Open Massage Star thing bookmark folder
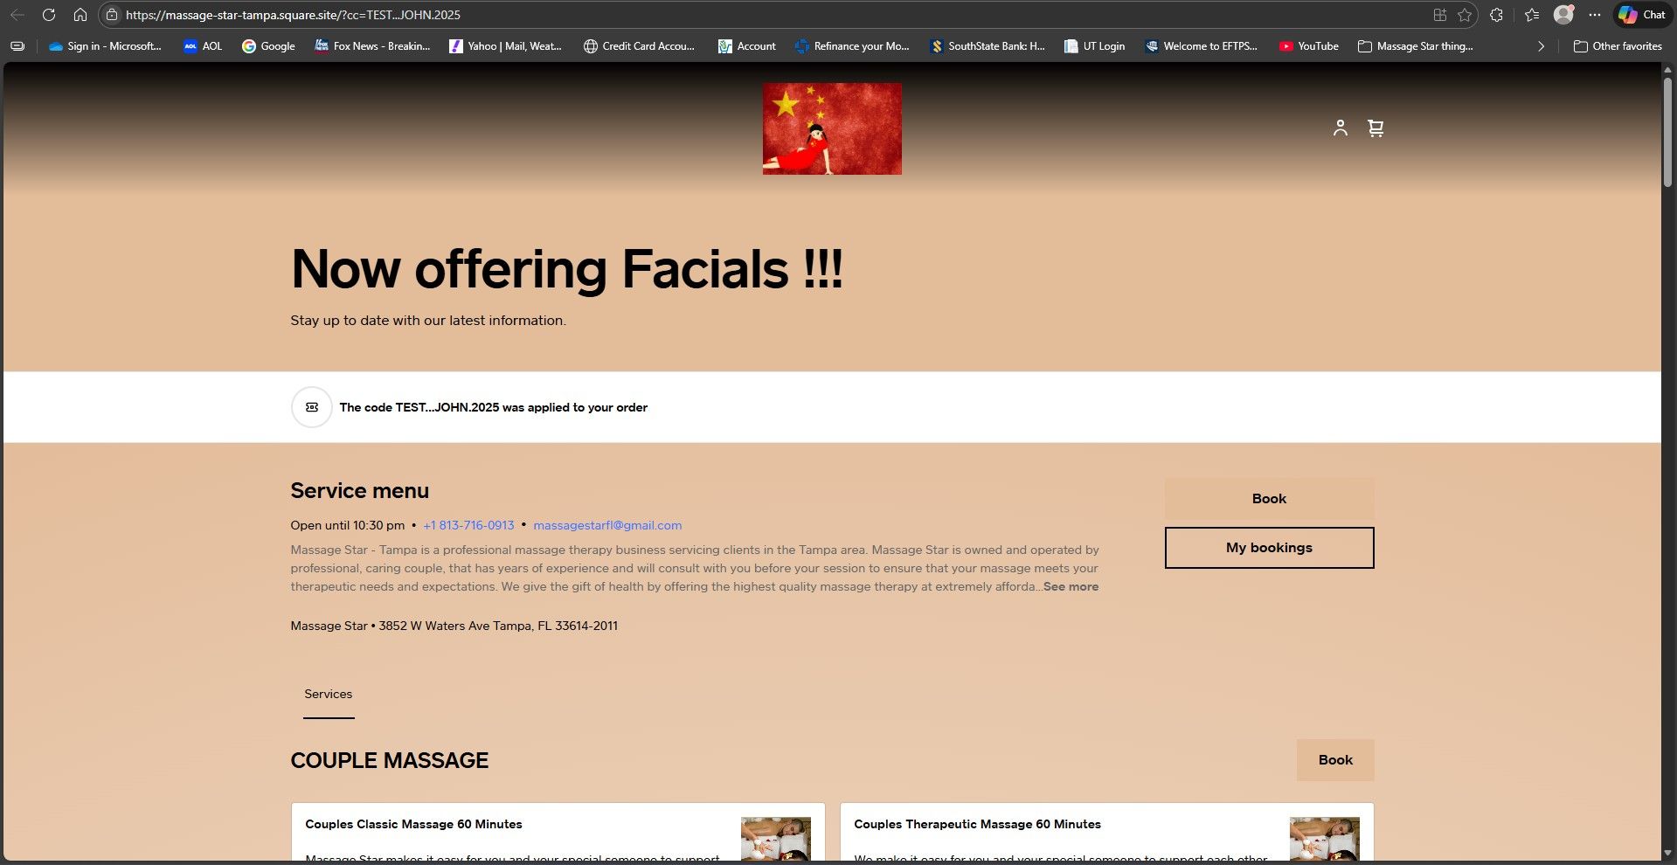1677x865 pixels. [1415, 46]
